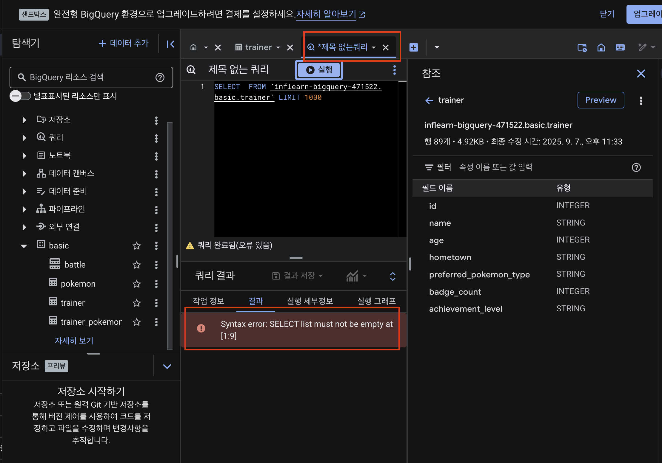Viewport: 662px width, 463px height.
Task: Click 자세히 보기 under basic dataset
Action: pyautogui.click(x=74, y=341)
